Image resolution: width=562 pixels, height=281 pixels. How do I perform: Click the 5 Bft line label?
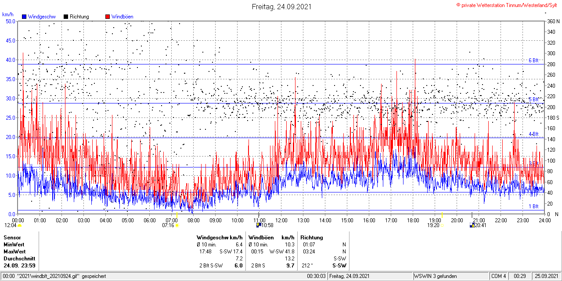[x=533, y=100]
